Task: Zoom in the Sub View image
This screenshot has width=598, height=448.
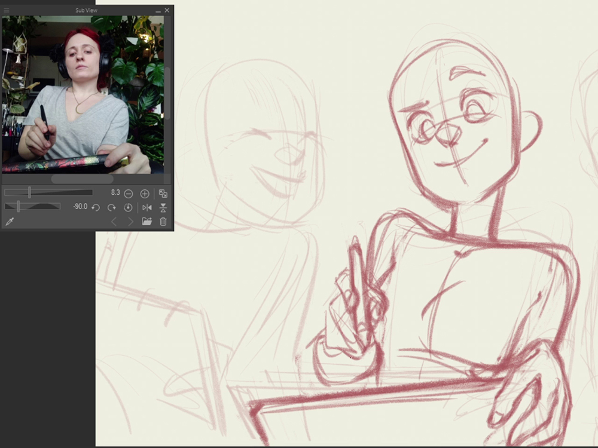Action: point(145,194)
